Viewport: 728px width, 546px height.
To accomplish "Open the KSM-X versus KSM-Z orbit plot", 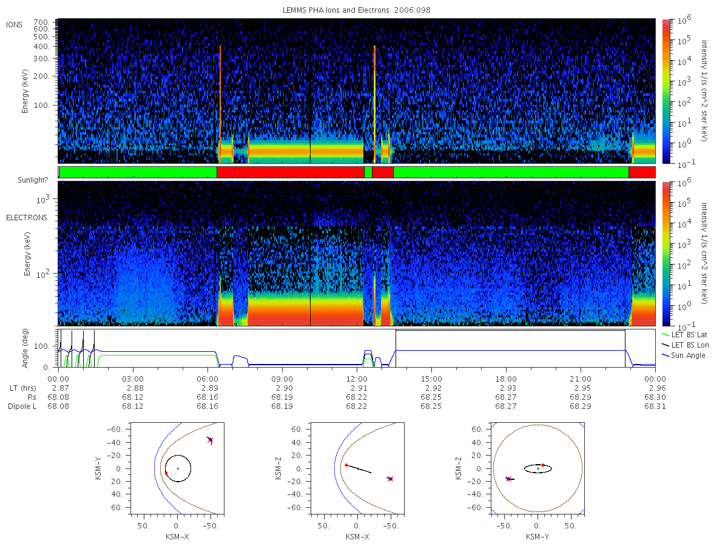I will (x=357, y=469).
